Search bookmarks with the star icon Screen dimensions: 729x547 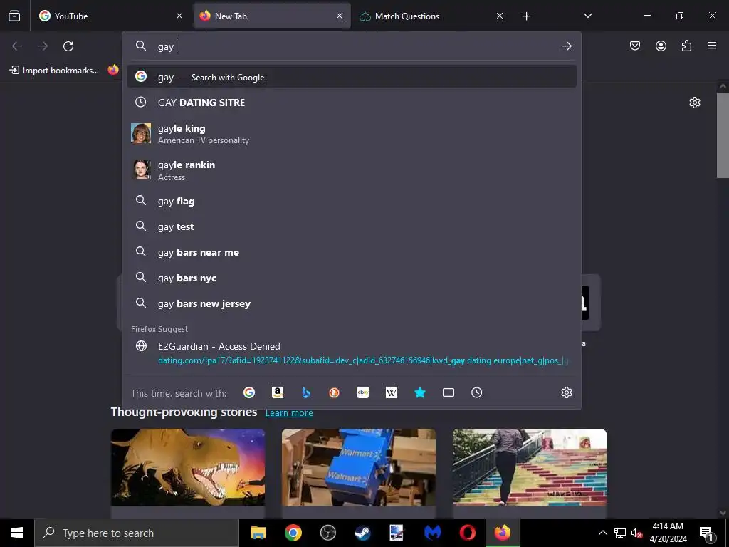[420, 392]
